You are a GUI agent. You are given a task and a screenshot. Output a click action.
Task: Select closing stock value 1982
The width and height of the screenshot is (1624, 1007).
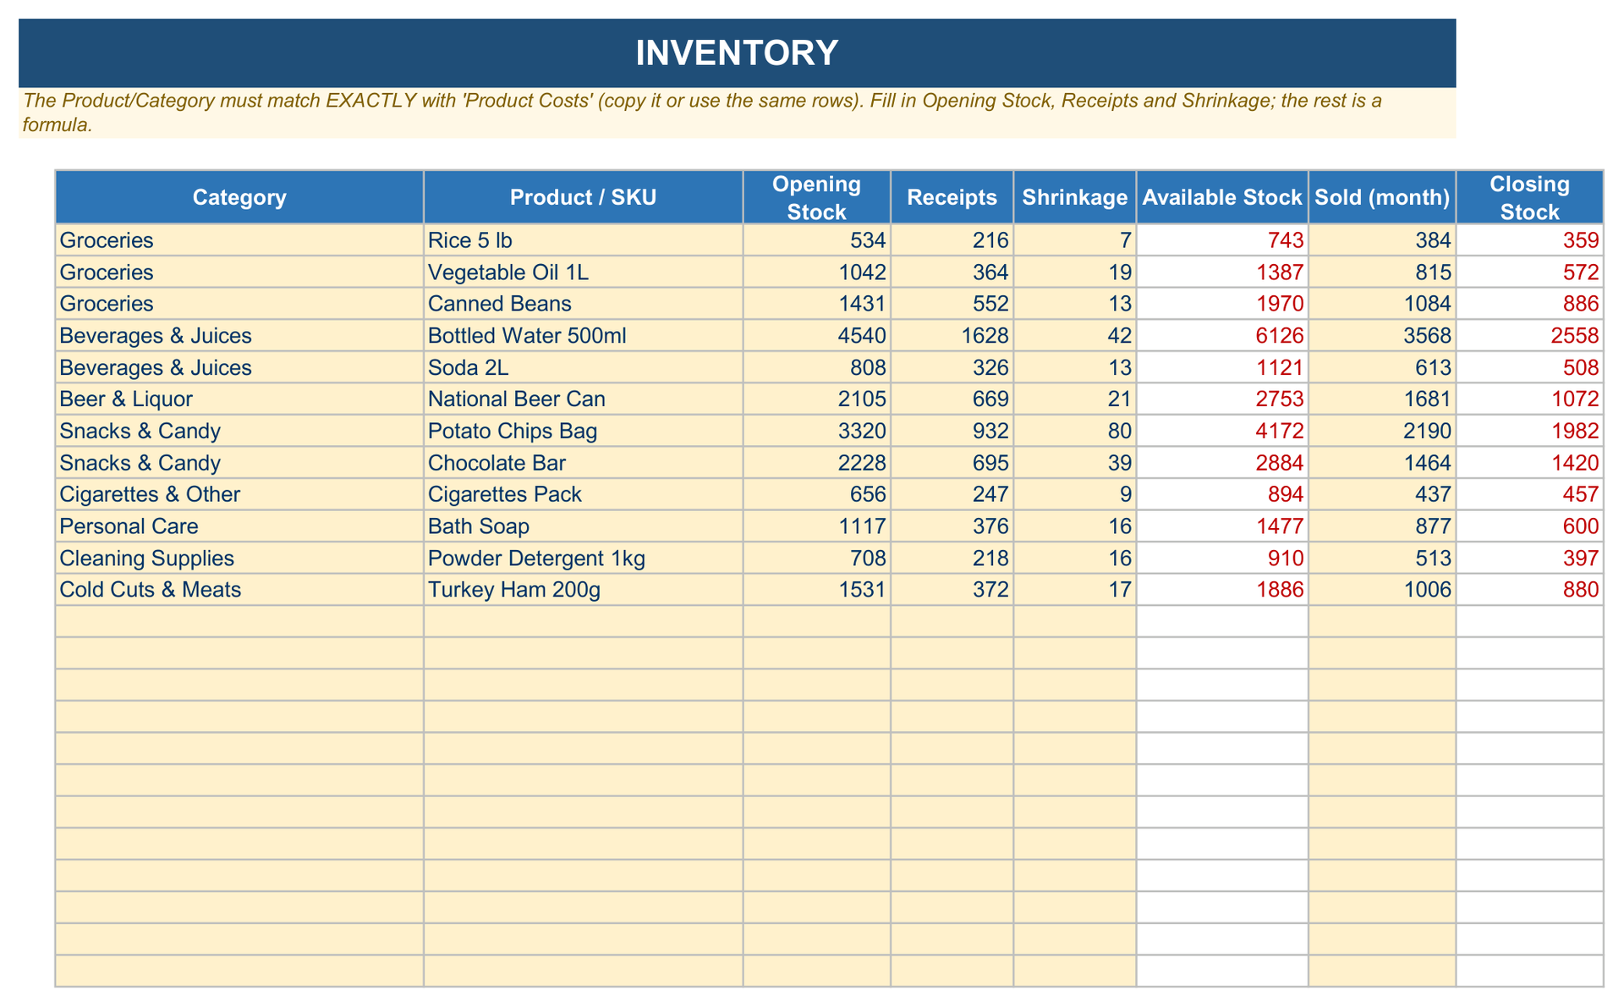click(1529, 431)
